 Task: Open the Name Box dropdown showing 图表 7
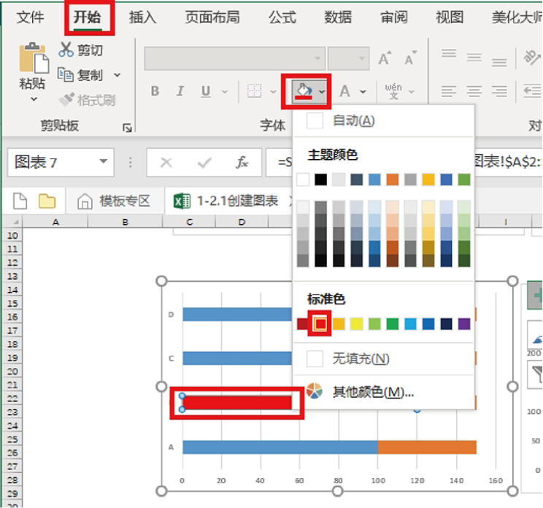click(103, 162)
